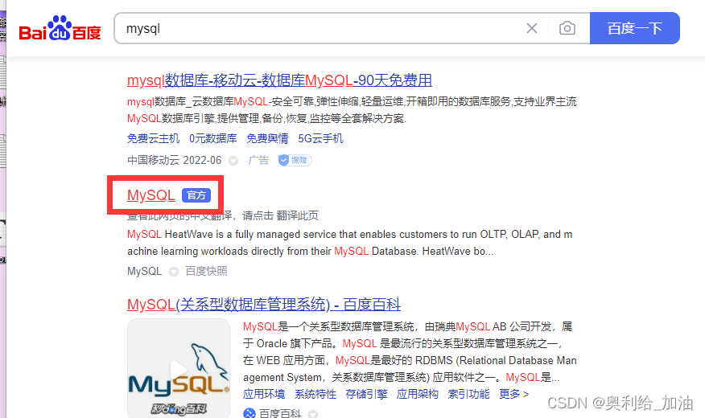The width and height of the screenshot is (705, 418).
Task: Open the 百度快照 cached page
Action: [x=206, y=271]
